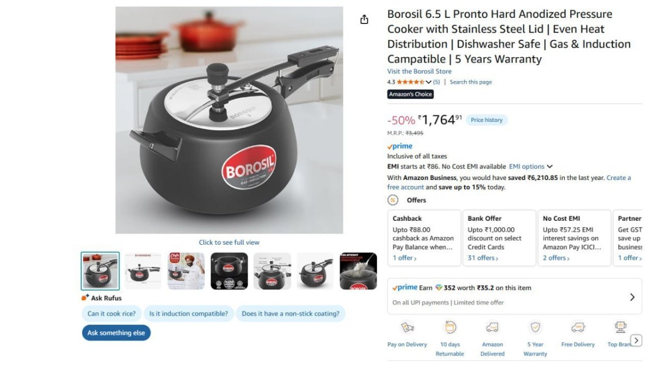Open the Price history pill
Viewport: 653px width, 366px height.
point(486,120)
